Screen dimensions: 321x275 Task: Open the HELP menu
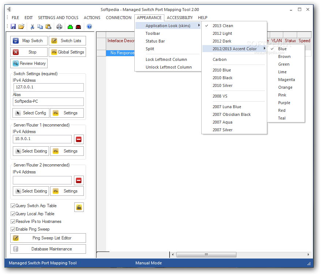click(202, 18)
